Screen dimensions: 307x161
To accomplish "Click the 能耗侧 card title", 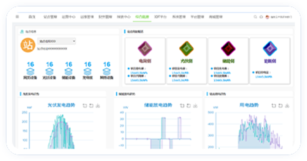I will tap(270, 61).
